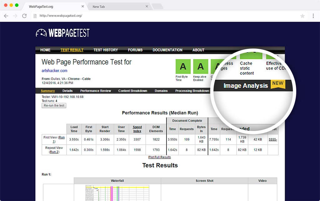Click the 1,643 KB Bytes In cell

(201, 139)
